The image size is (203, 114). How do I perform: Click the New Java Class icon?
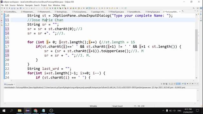(x=73, y=8)
